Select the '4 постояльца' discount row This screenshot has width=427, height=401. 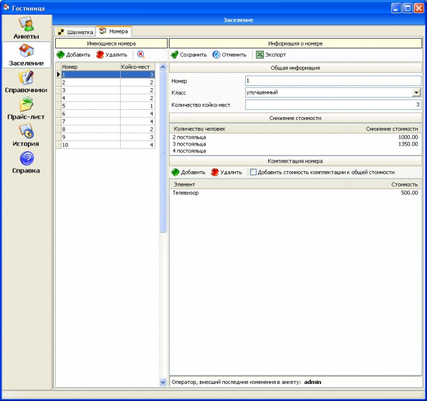(295, 151)
